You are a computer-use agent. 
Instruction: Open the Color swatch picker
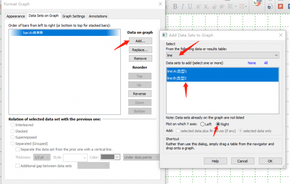pyautogui.click(x=110, y=157)
